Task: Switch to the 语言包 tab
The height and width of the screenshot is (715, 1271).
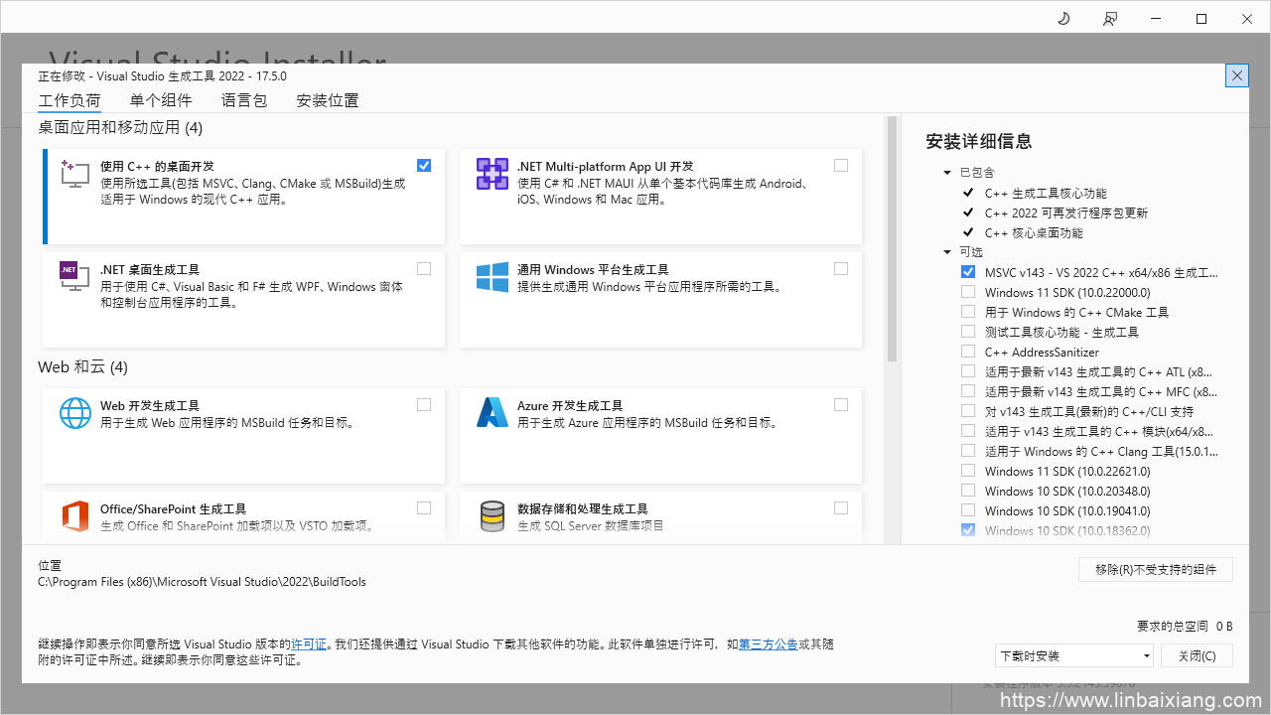Action: [243, 99]
